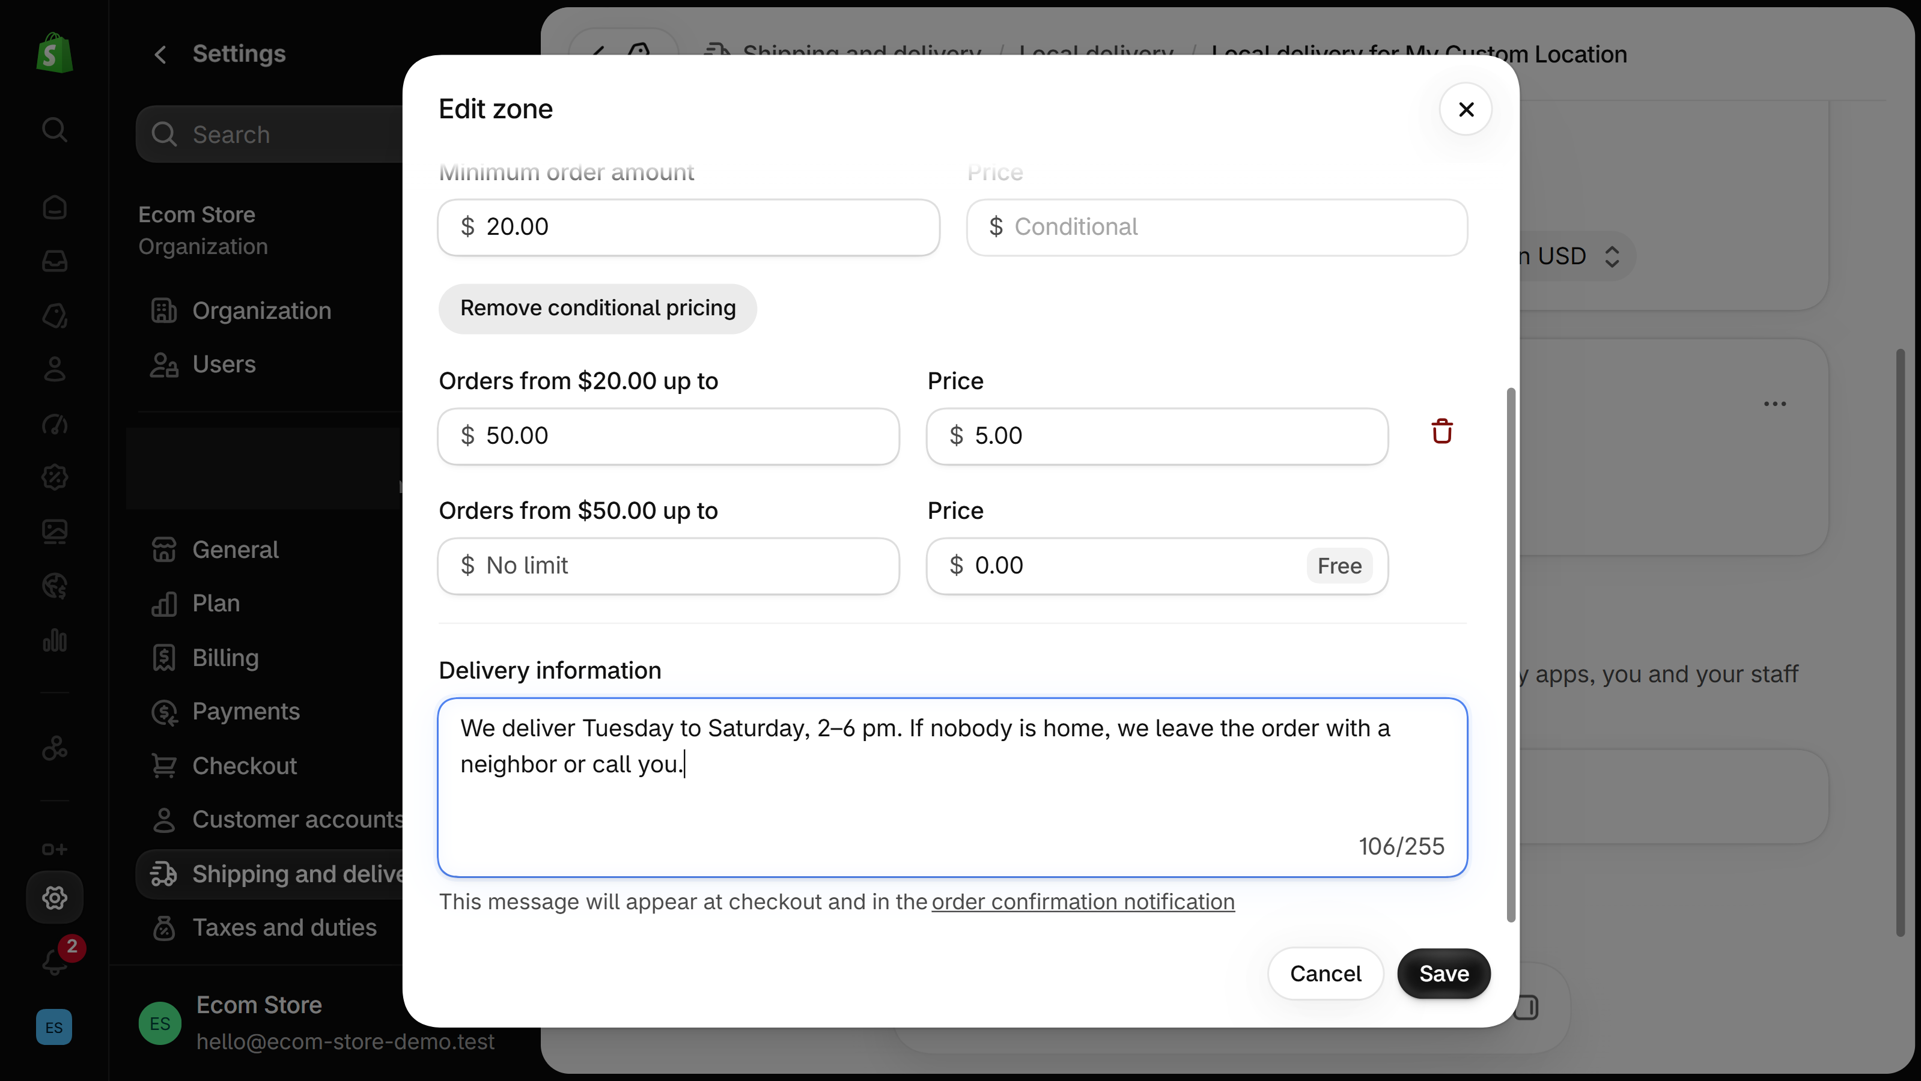Open search from the left rail icon
Screen dimensions: 1921x1081
(55, 130)
